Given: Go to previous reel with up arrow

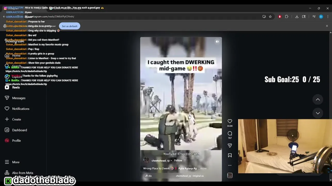Looking at the screenshot, I should pos(318,99).
